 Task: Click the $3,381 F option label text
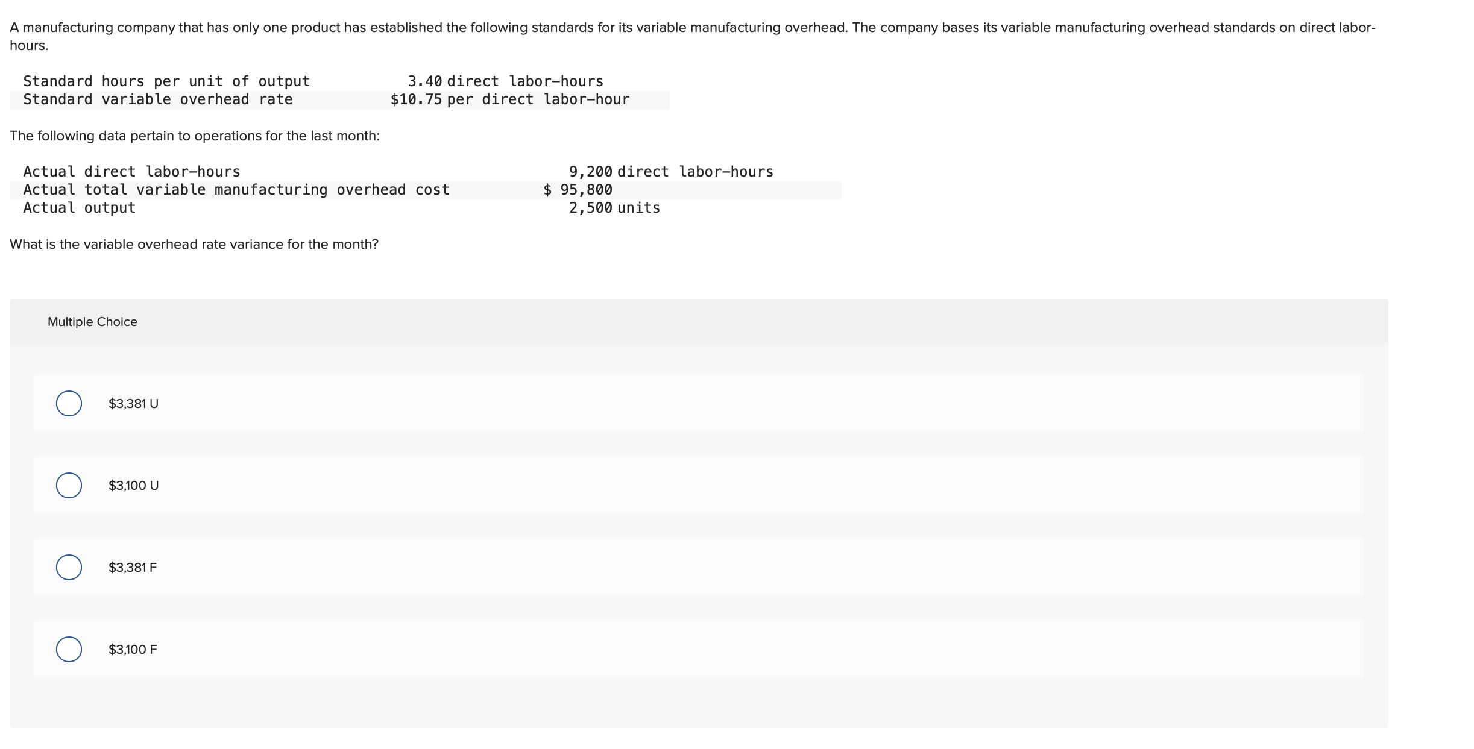tap(132, 567)
